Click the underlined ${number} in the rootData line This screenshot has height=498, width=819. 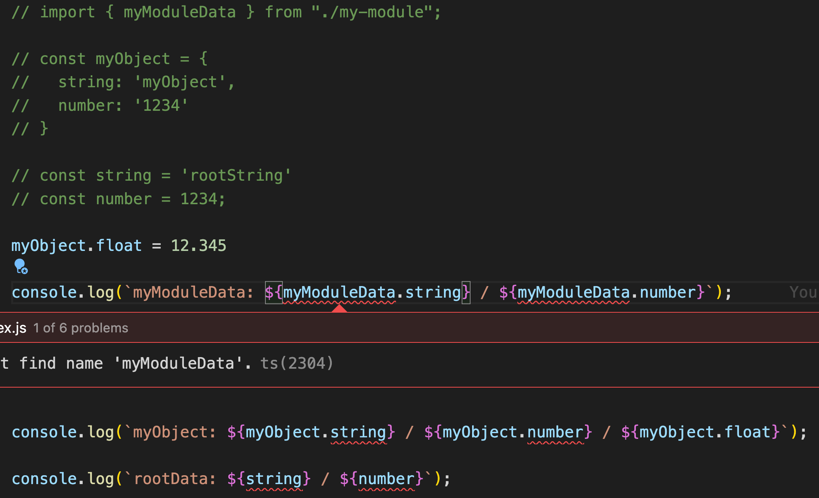386,479
